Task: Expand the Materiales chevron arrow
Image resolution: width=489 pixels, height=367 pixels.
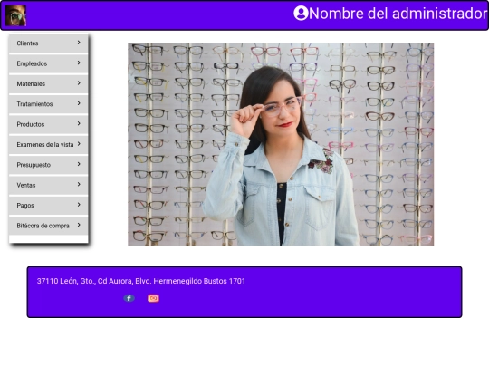Action: point(79,83)
